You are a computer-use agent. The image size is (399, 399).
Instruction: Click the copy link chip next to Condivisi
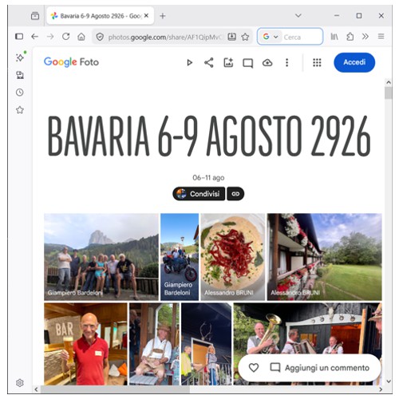(235, 194)
